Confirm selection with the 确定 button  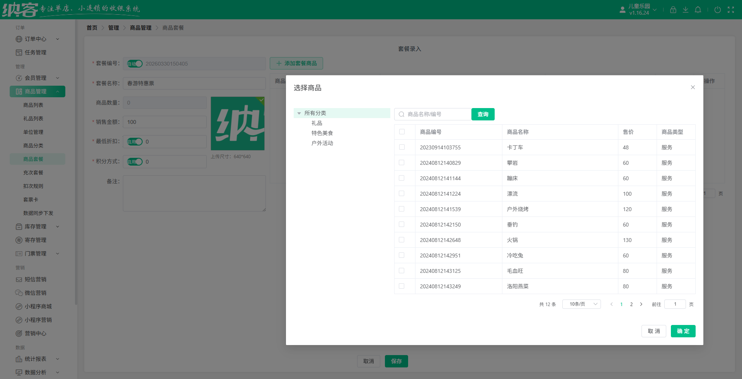683,331
